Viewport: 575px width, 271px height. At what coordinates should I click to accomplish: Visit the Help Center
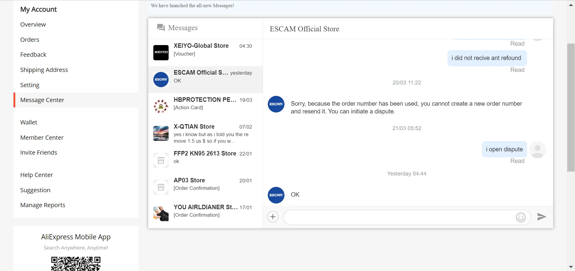pyautogui.click(x=37, y=175)
